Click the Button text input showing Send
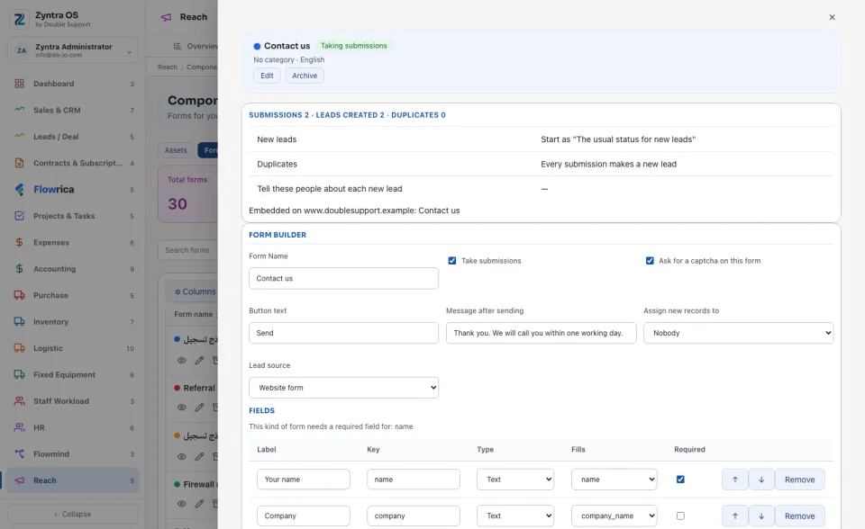Viewport: 865px width, 529px height. click(x=343, y=333)
